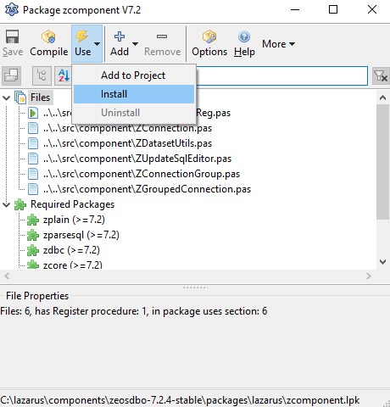This screenshot has height=407, width=390.
Task: Open the More dropdown menu
Action: pyautogui.click(x=279, y=44)
